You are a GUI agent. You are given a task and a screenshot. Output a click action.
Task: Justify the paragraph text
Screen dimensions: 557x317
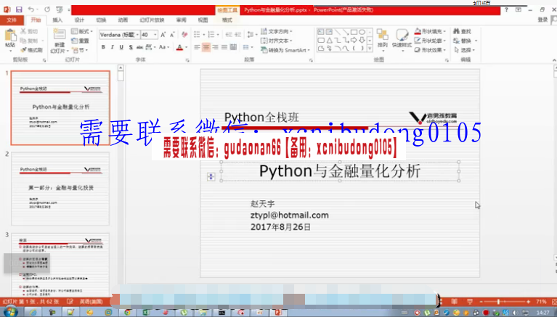point(224,47)
